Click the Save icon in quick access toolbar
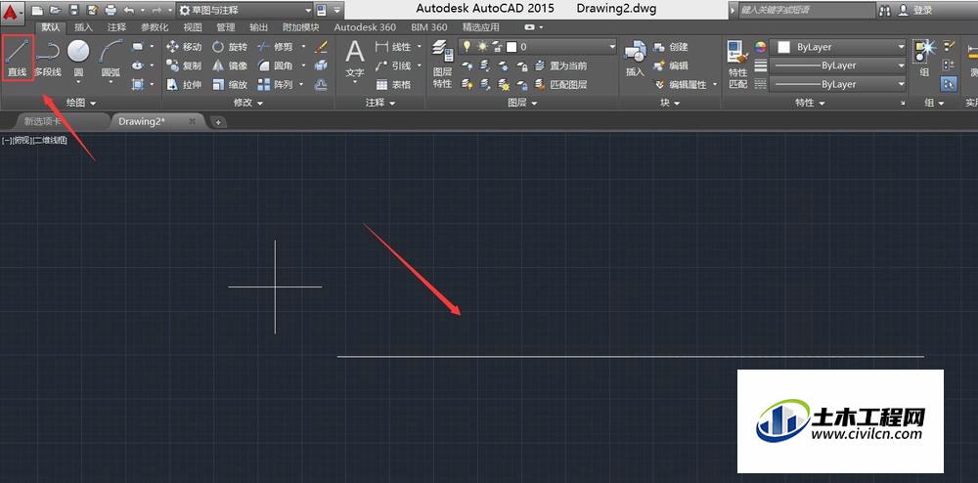 point(73,10)
